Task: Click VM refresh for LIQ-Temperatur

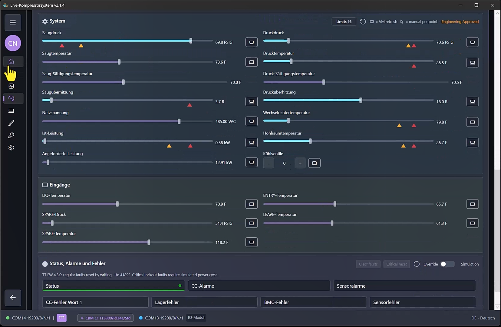Action: (252, 204)
